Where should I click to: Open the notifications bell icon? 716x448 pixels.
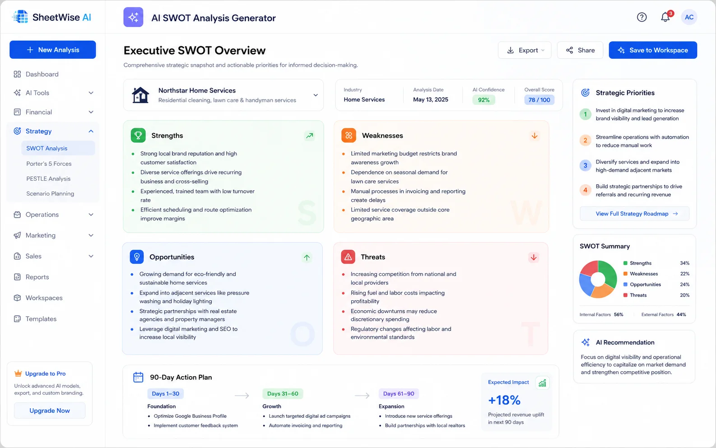665,17
